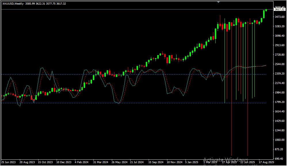Click the 31 Mar 2024 date label

101,162
